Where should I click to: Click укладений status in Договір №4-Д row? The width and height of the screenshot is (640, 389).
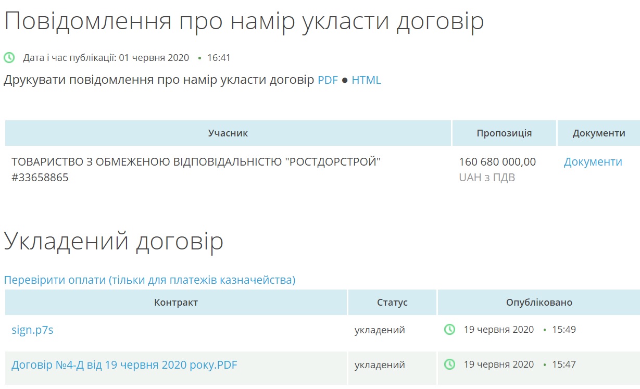point(380,365)
